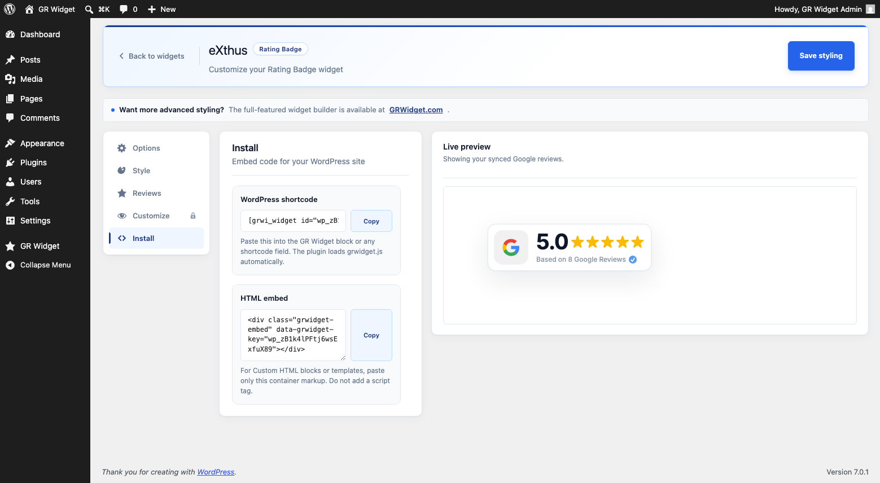Open the comments bubble icon in admin bar
The height and width of the screenshot is (483, 880).
pyautogui.click(x=124, y=9)
